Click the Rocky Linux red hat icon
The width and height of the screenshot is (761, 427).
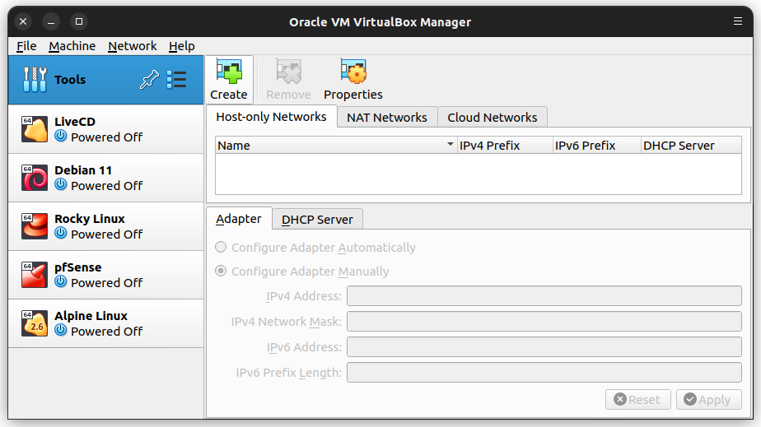[x=35, y=226]
